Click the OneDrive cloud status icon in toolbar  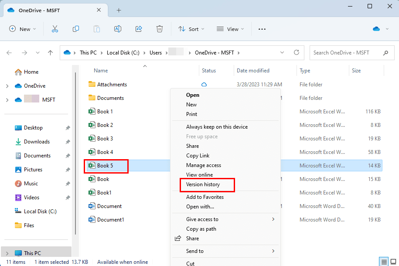click(376, 29)
